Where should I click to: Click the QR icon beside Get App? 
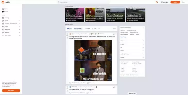click(x=162, y=2)
